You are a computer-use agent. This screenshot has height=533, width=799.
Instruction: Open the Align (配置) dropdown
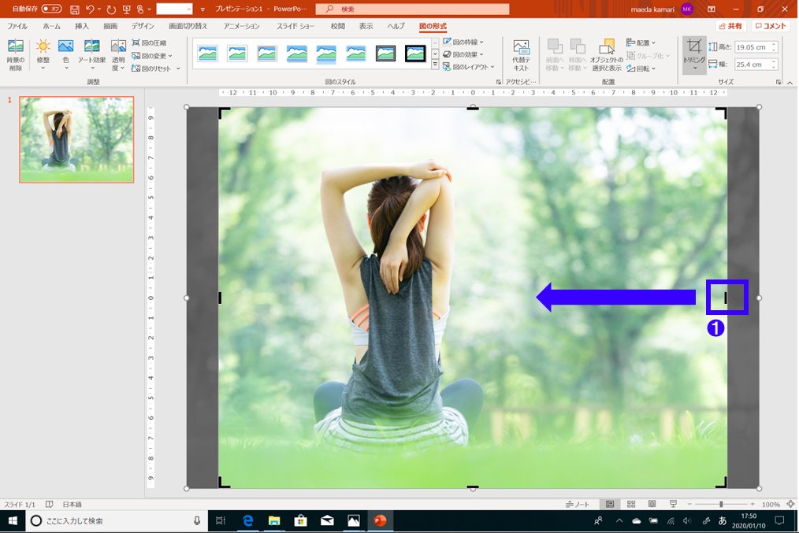tap(641, 43)
